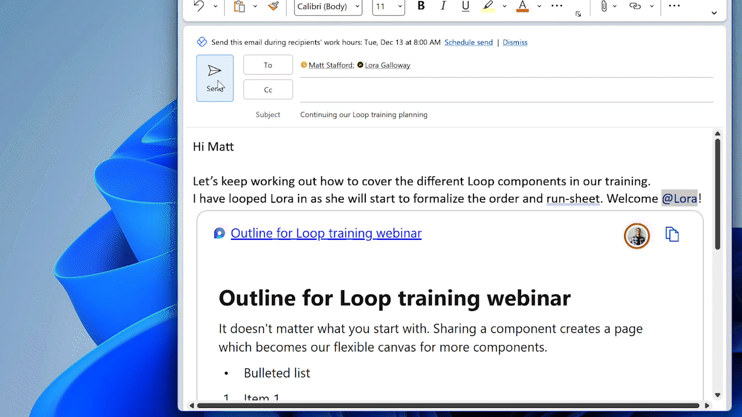Click the Cc button
Image resolution: width=742 pixels, height=417 pixels.
tap(268, 90)
